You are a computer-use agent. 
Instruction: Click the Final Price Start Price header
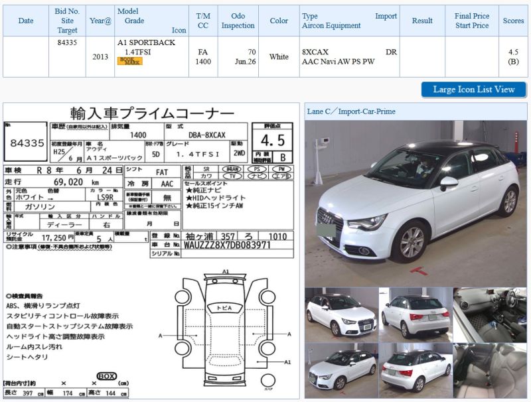472,21
